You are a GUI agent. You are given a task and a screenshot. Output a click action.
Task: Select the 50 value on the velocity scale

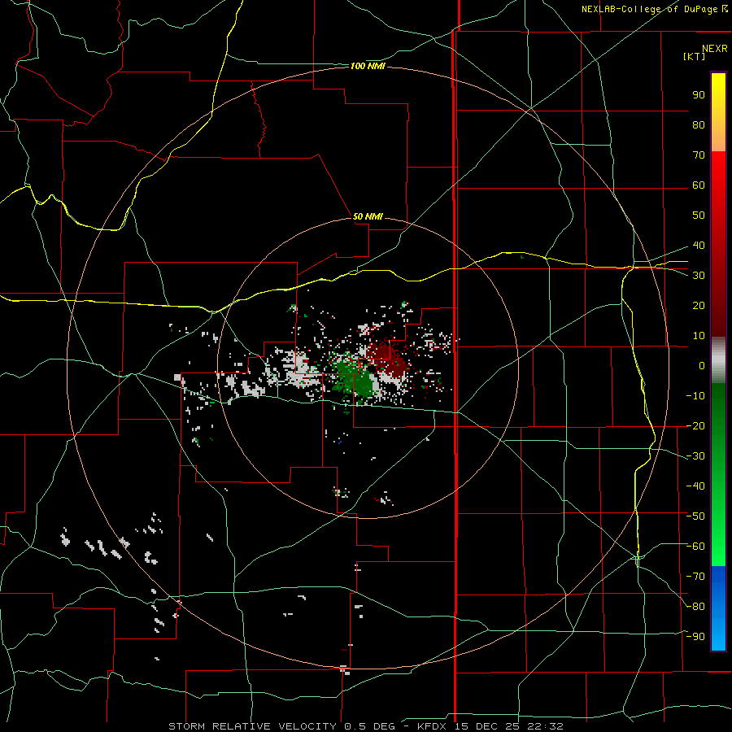coord(699,216)
